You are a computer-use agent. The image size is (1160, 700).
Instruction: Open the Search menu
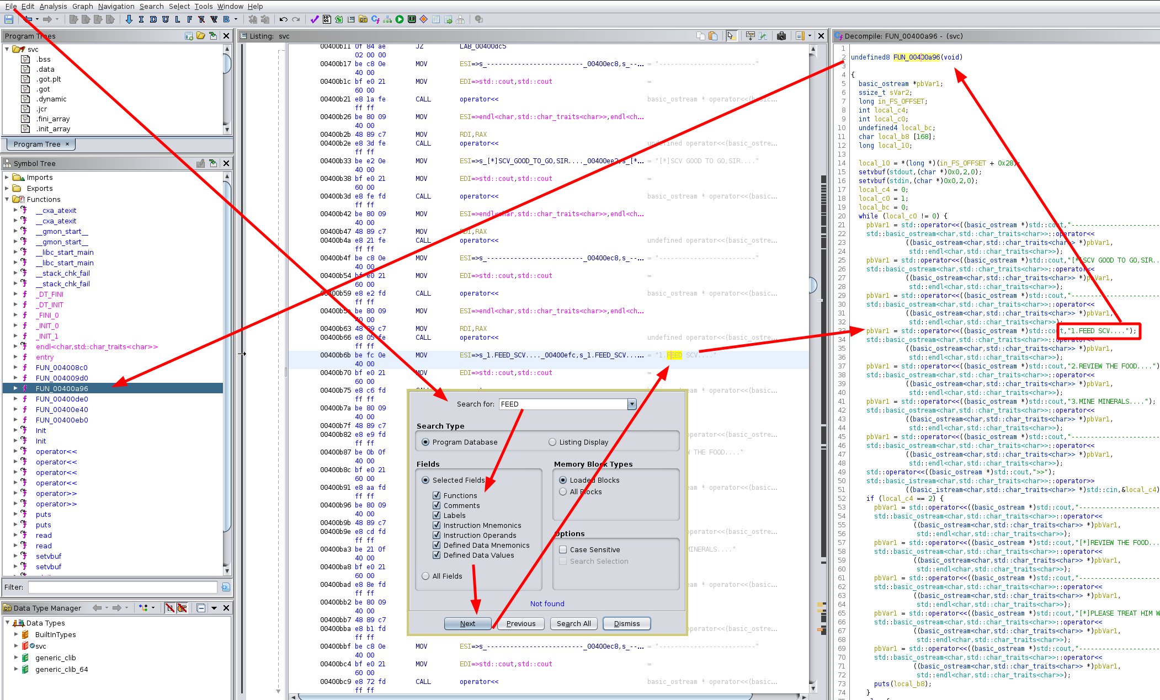151,7
